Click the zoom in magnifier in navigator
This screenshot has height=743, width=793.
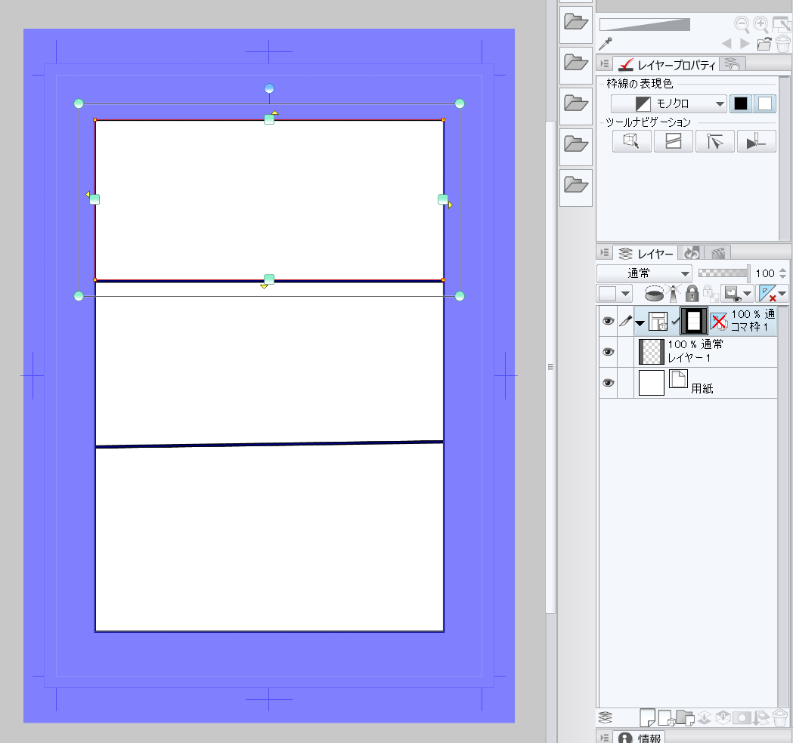tap(760, 25)
